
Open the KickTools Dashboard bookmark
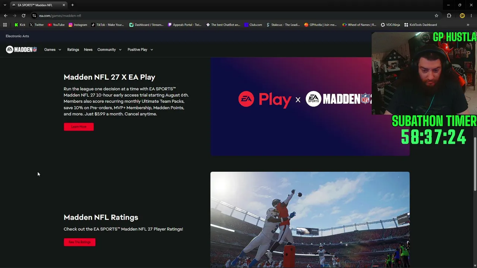(421, 25)
